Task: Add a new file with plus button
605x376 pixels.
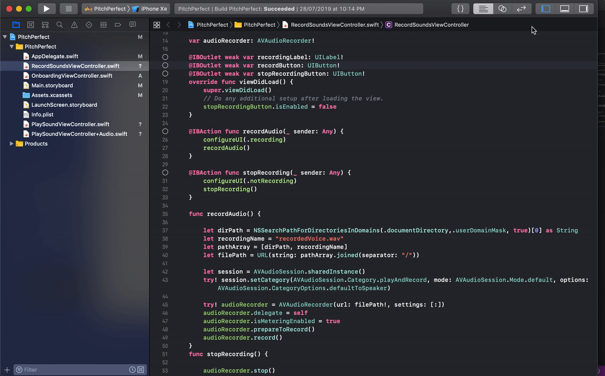Action: (7, 370)
